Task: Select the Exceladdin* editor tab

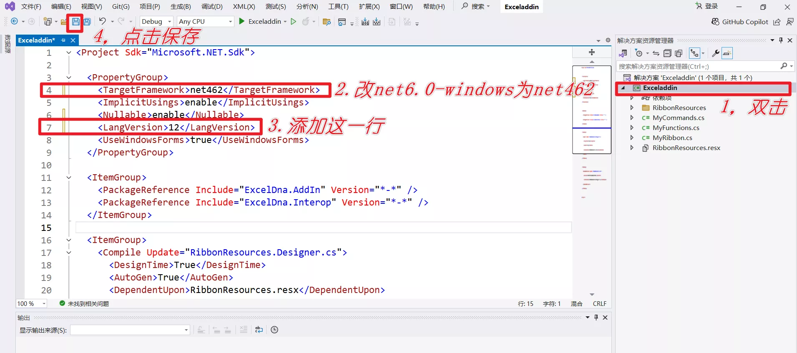Action: (37, 40)
